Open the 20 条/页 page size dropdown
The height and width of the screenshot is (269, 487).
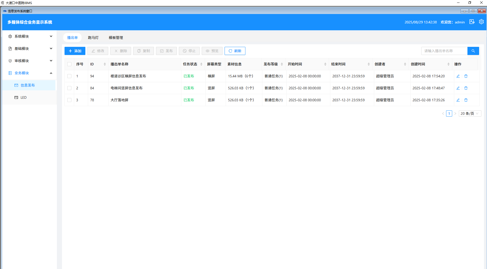[469, 114]
